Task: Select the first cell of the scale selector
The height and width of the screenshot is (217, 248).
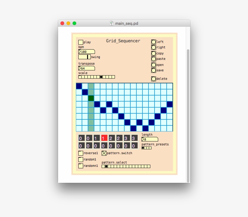Action: 80,77
